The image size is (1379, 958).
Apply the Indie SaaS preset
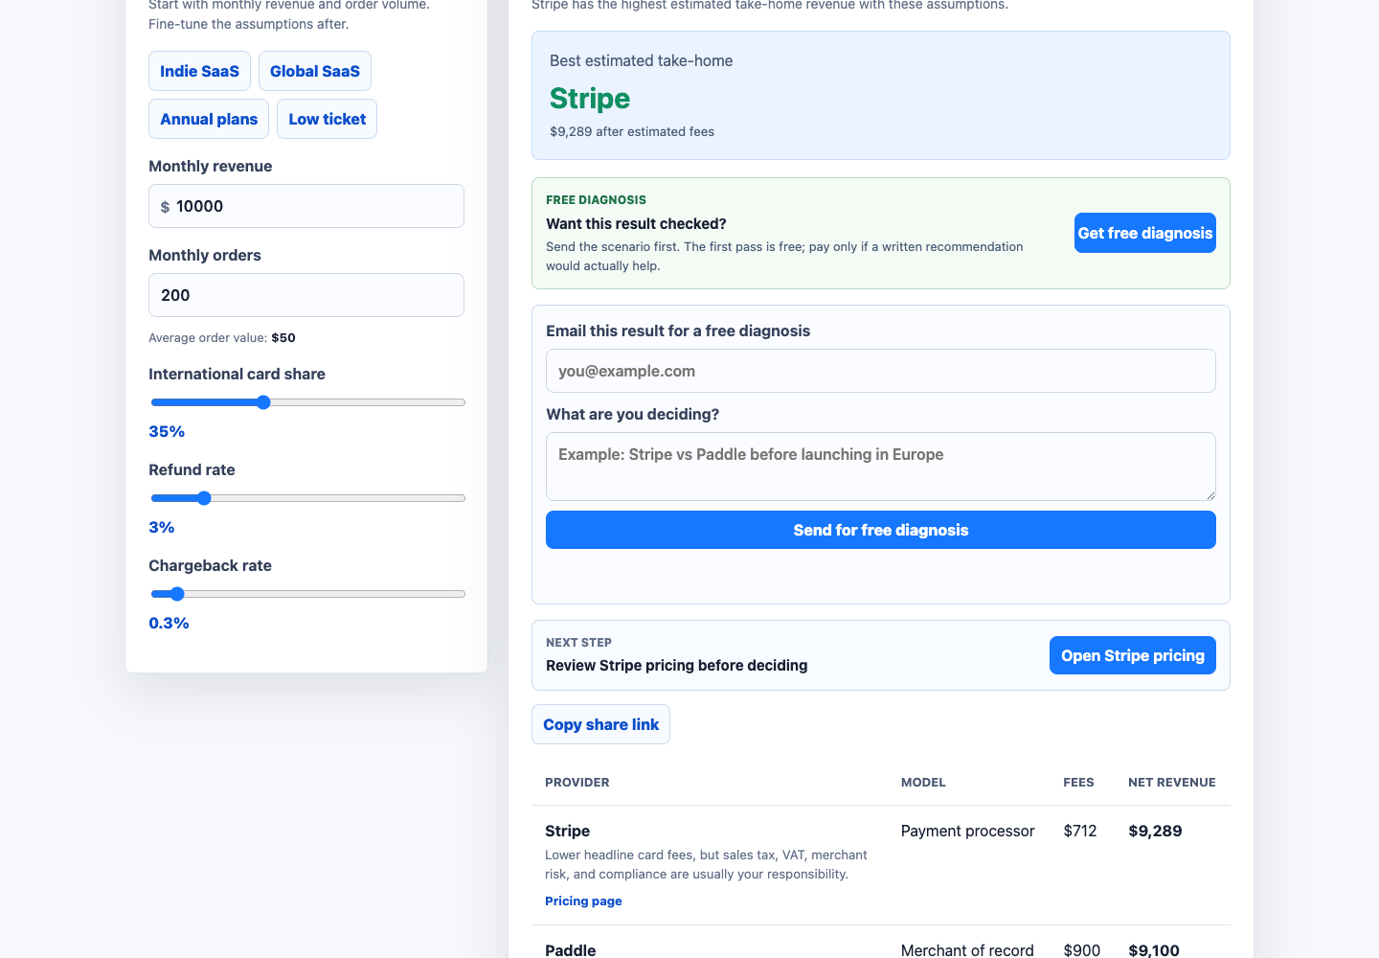(199, 71)
